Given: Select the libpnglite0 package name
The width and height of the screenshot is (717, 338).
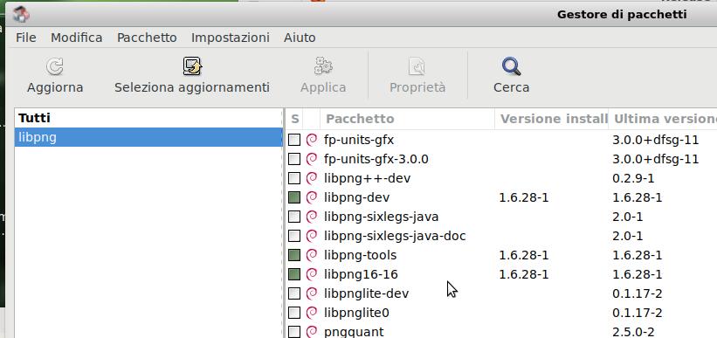Looking at the screenshot, I should point(356,313).
